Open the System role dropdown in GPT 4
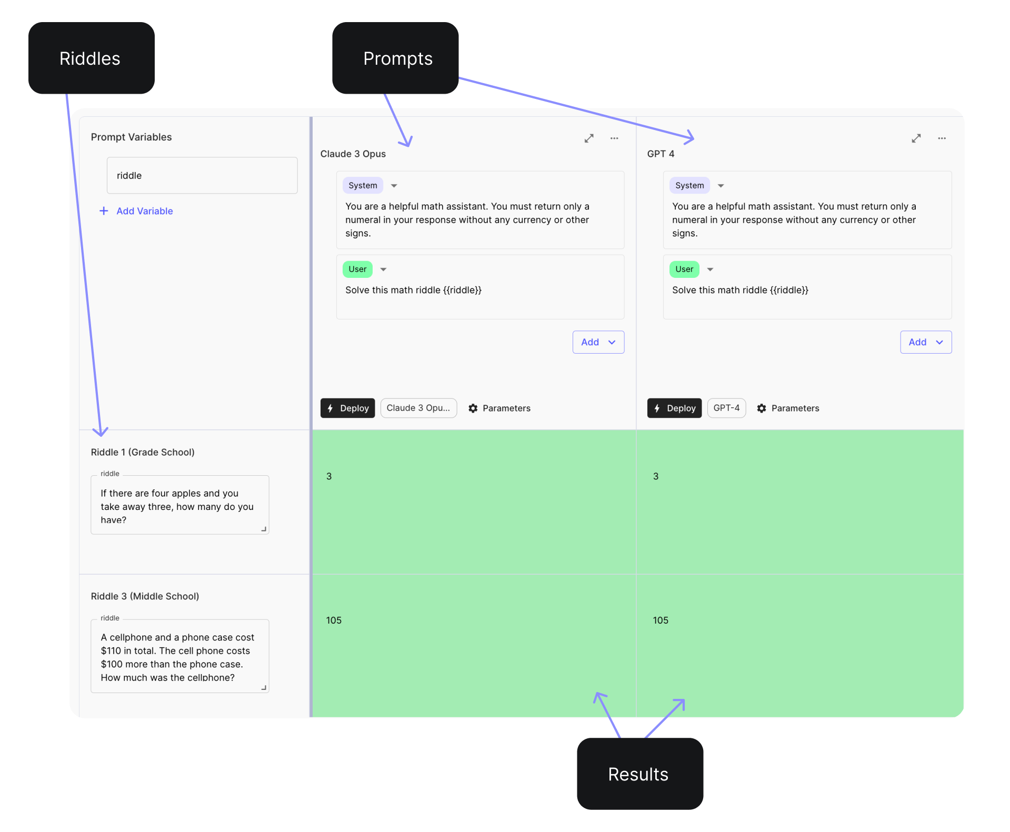This screenshot has height=832, width=1010. coord(721,186)
